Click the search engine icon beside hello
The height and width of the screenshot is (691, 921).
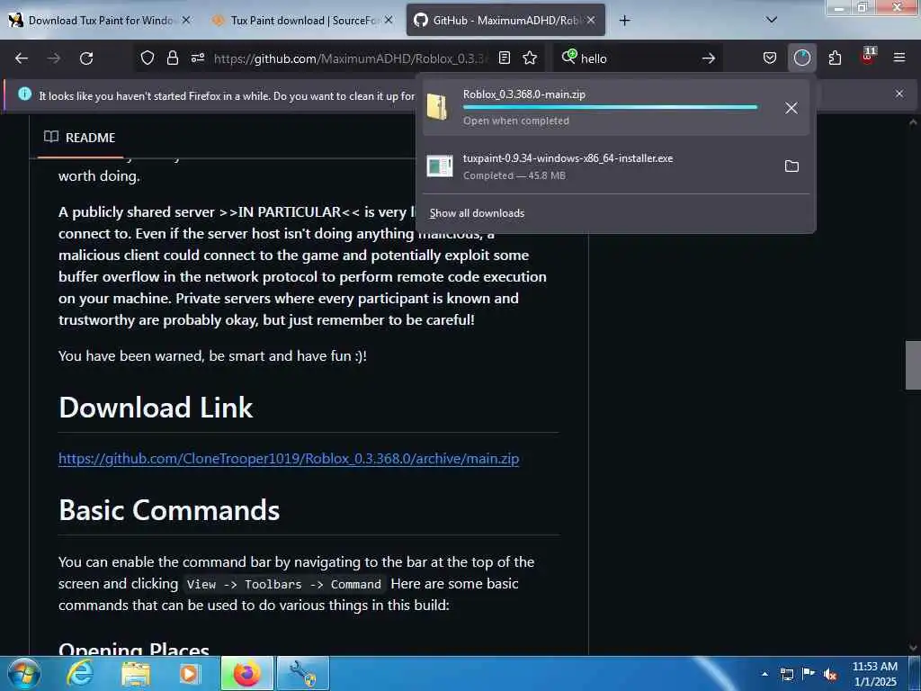click(x=568, y=57)
